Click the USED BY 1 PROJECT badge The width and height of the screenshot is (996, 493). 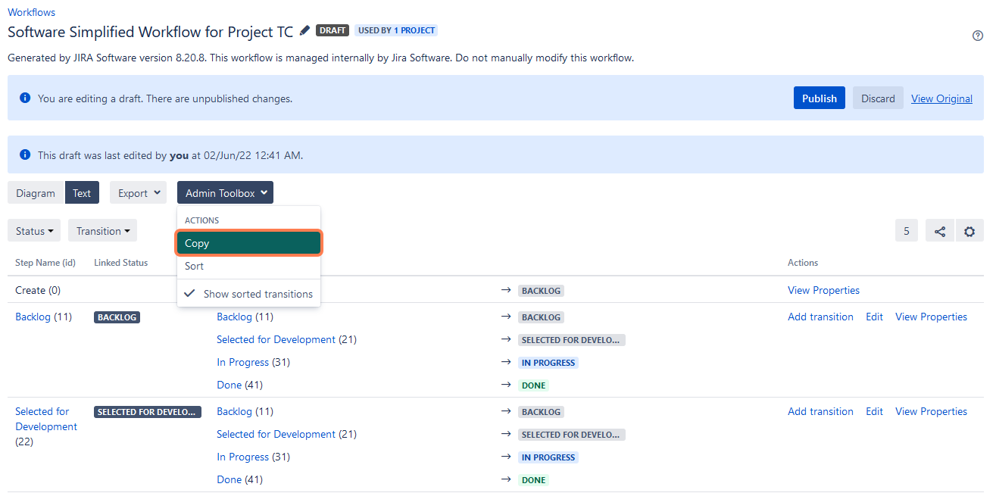click(396, 30)
